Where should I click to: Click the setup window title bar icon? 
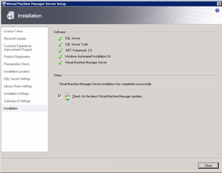pyautogui.click(x=4, y=4)
